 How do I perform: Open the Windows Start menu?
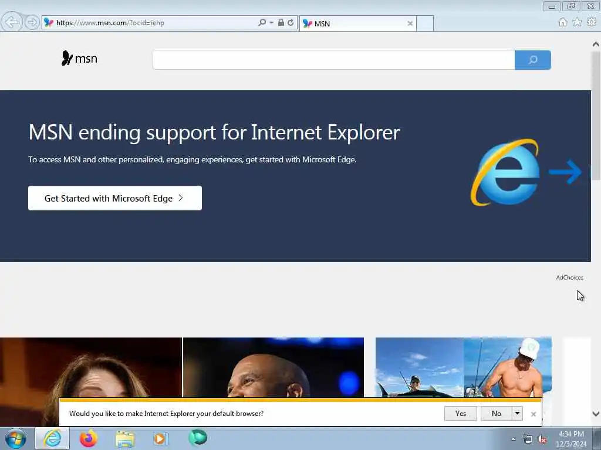pos(16,438)
